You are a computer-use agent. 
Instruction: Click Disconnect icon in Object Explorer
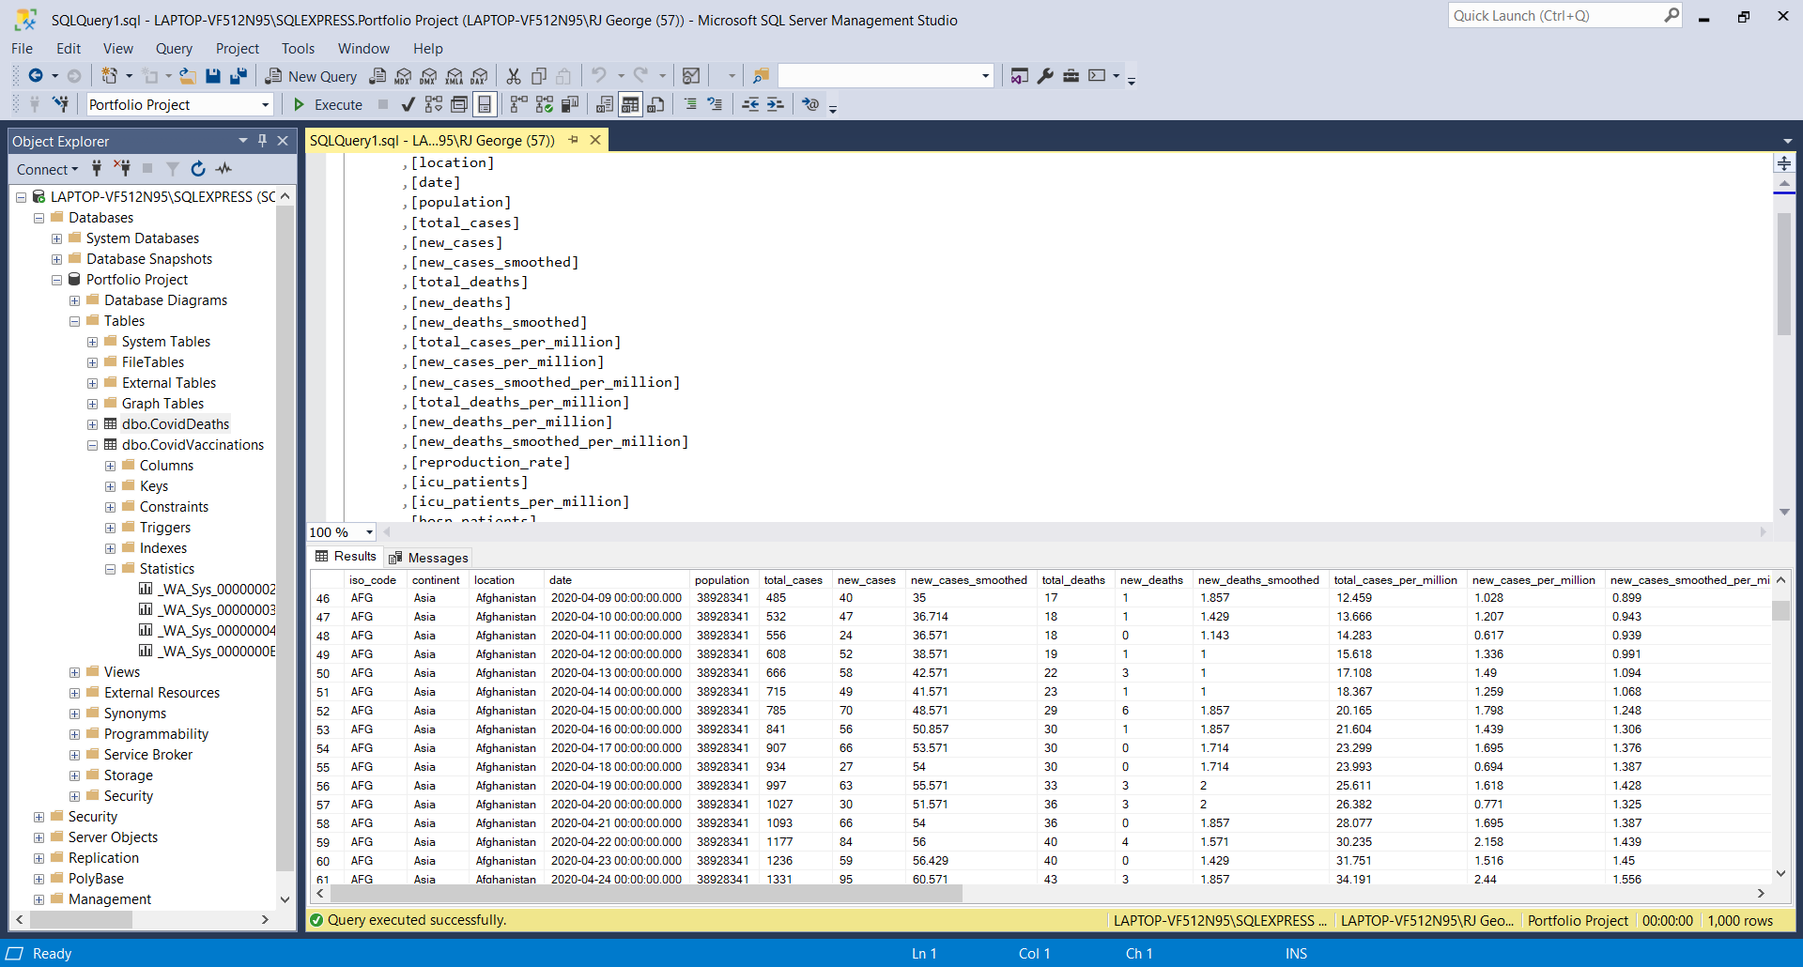tap(122, 169)
